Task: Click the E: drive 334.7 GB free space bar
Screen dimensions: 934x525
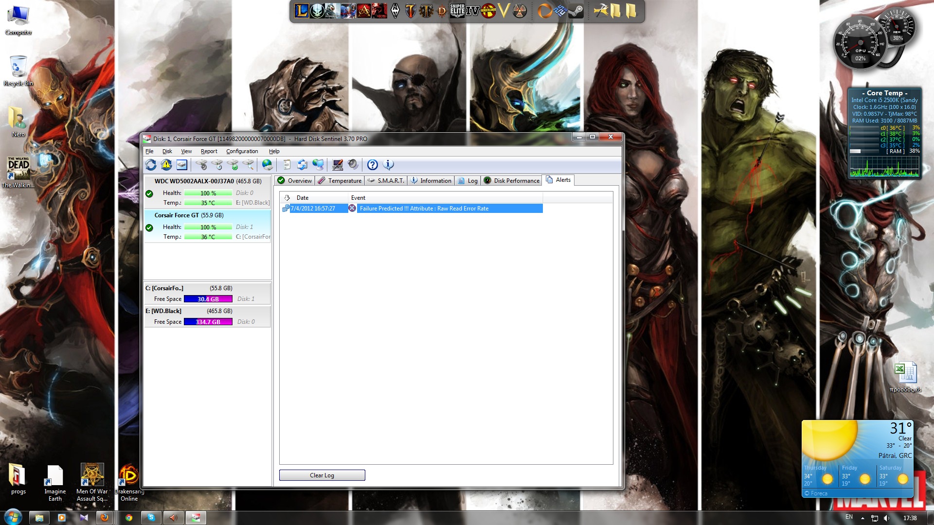Action: tap(208, 322)
